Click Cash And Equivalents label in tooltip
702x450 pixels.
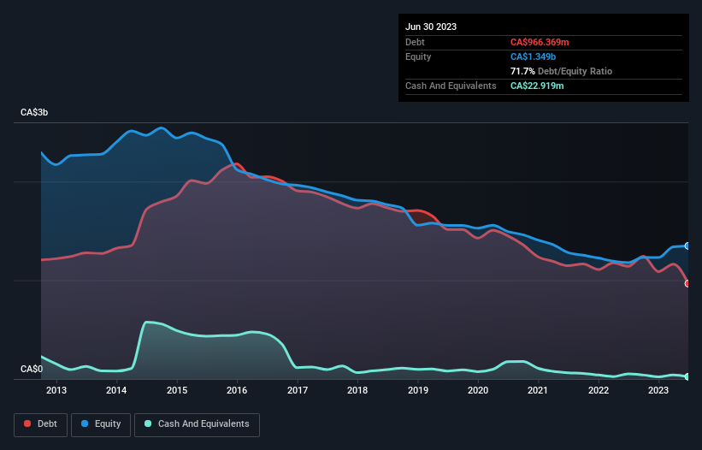pos(451,86)
